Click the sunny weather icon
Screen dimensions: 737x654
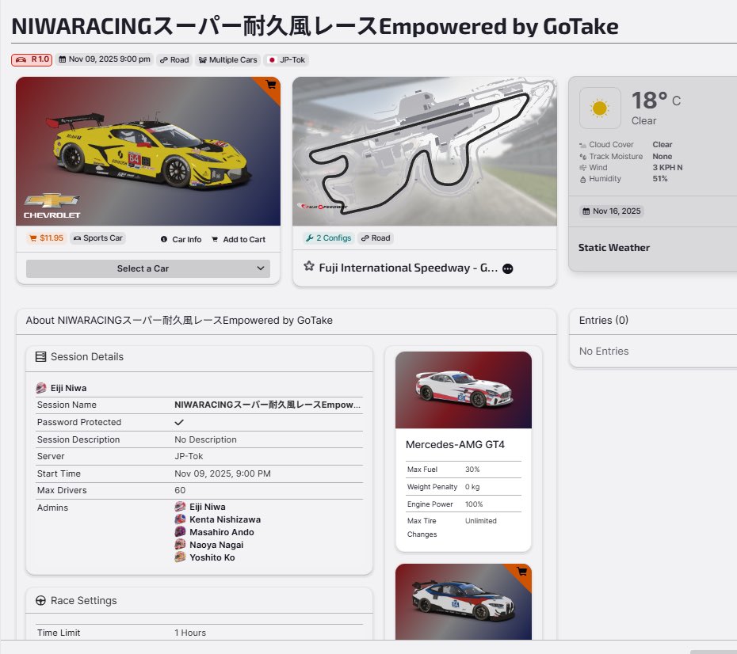point(600,108)
